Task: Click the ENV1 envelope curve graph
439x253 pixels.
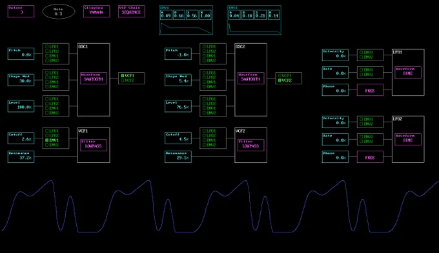Action: pos(186,28)
